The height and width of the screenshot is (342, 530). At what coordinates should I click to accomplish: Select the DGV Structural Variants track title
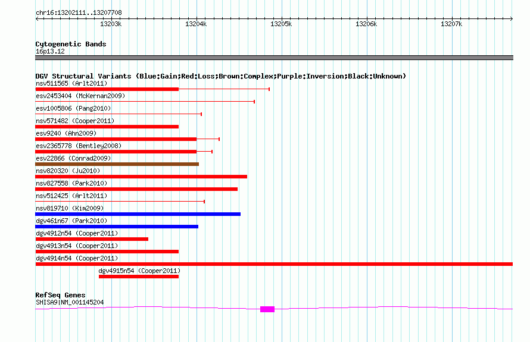click(220, 76)
